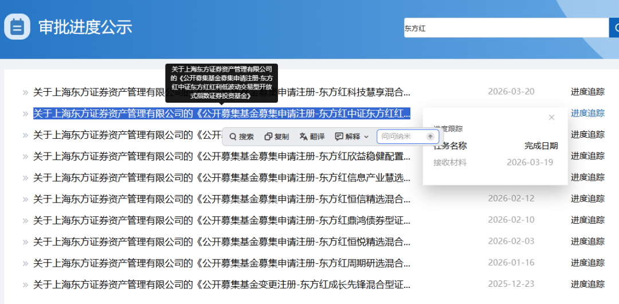Click 进度追踪 for the 东方红恒信精选 entry
Viewport: 619px width, 304px height.
(587, 199)
